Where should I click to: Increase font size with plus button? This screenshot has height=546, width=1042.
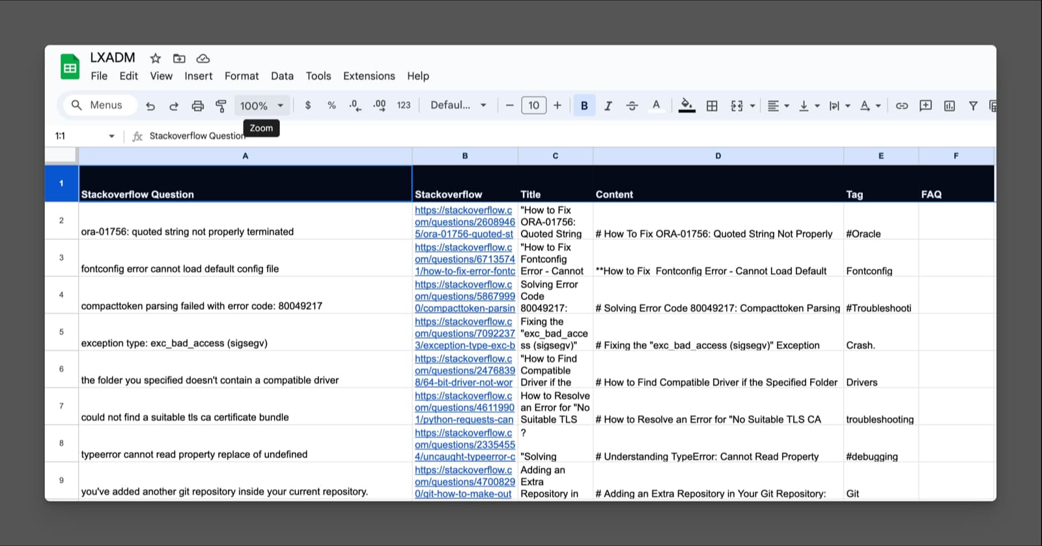[x=557, y=105]
